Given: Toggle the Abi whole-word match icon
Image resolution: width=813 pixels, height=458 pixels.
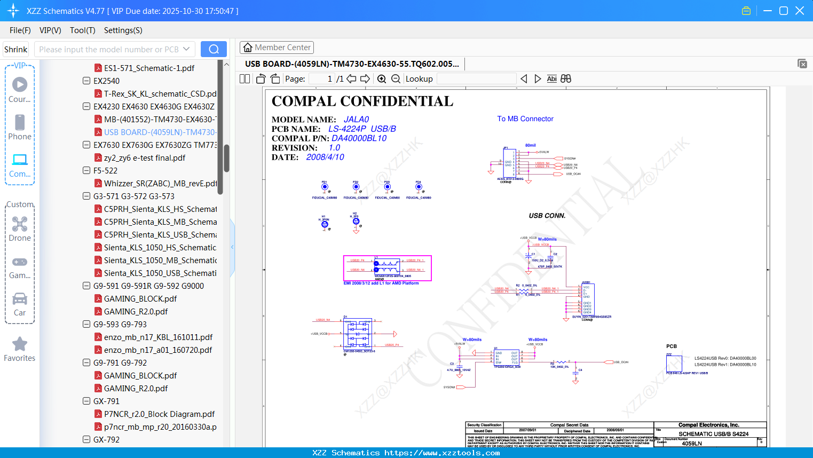Looking at the screenshot, I should point(552,79).
